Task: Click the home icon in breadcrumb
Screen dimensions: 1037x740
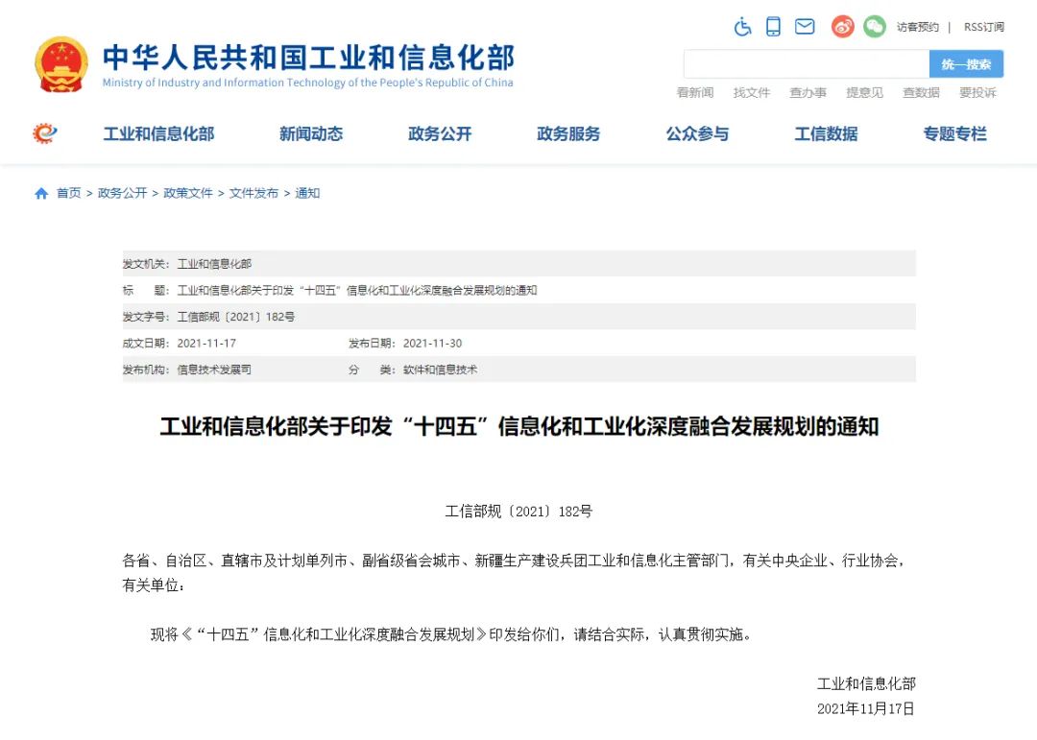Action: (x=41, y=193)
